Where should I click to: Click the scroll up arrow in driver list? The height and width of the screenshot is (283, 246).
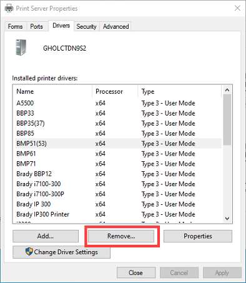[227, 90]
